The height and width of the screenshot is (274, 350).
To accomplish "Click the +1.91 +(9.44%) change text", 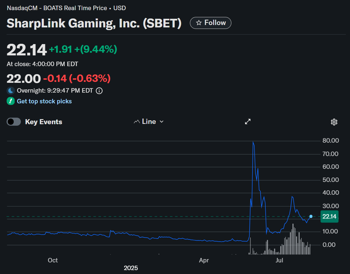I will pos(83,49).
